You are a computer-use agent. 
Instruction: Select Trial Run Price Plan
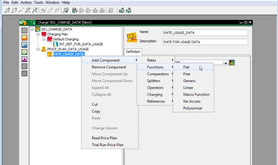(x=107, y=145)
